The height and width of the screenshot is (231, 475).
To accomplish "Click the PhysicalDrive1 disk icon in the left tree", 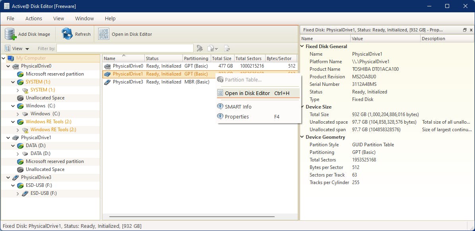I will pyautogui.click(x=14, y=138).
